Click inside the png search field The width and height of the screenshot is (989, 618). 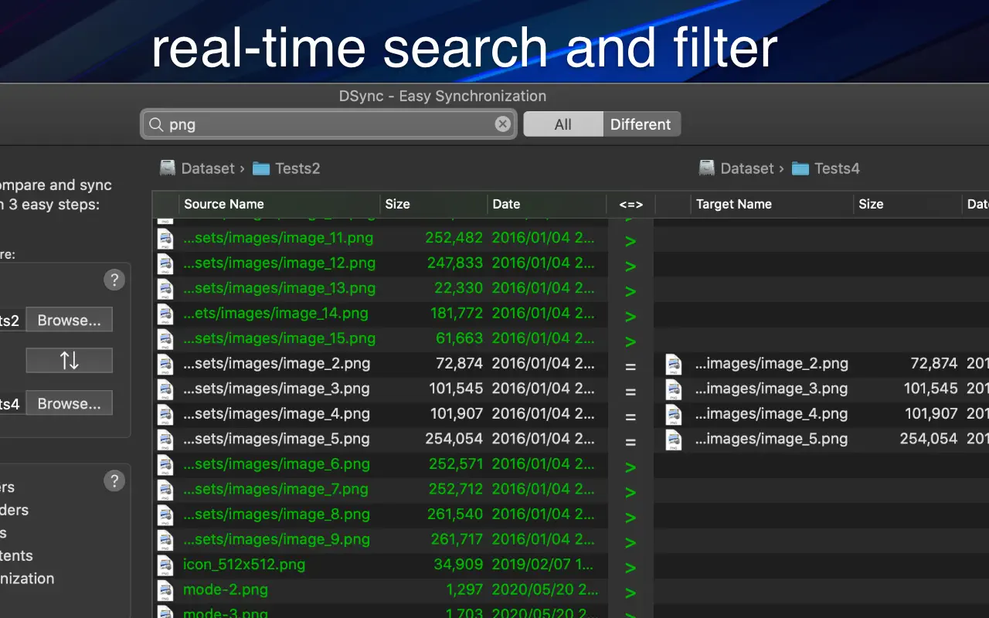coord(325,124)
